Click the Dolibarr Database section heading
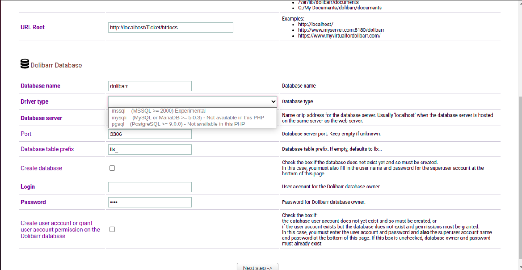 click(56, 65)
